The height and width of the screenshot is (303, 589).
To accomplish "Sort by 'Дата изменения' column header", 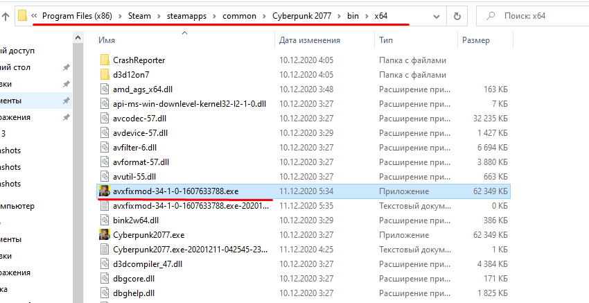I will (x=310, y=40).
